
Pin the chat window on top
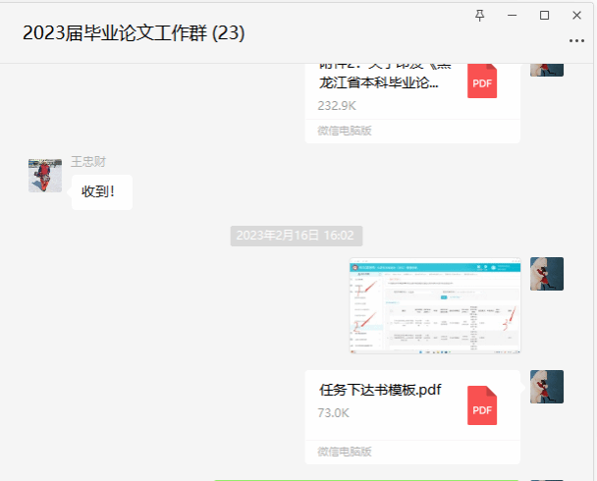[479, 16]
